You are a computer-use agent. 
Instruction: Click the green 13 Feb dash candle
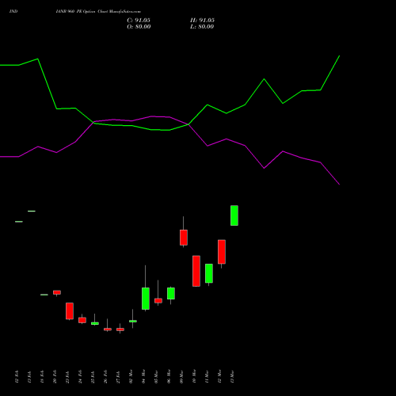pyautogui.click(x=32, y=211)
